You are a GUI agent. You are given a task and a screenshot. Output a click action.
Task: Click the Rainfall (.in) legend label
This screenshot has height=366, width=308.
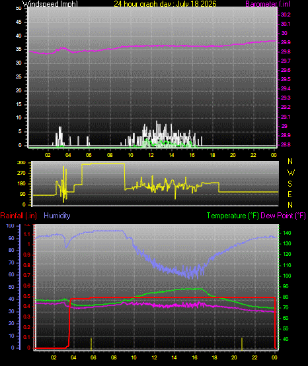pos(19,216)
